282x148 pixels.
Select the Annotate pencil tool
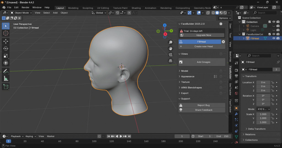pos(6,71)
